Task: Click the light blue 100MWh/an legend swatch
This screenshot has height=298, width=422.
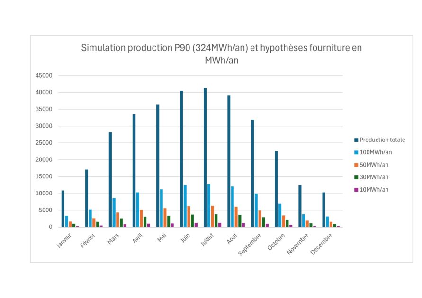Action: [356, 152]
